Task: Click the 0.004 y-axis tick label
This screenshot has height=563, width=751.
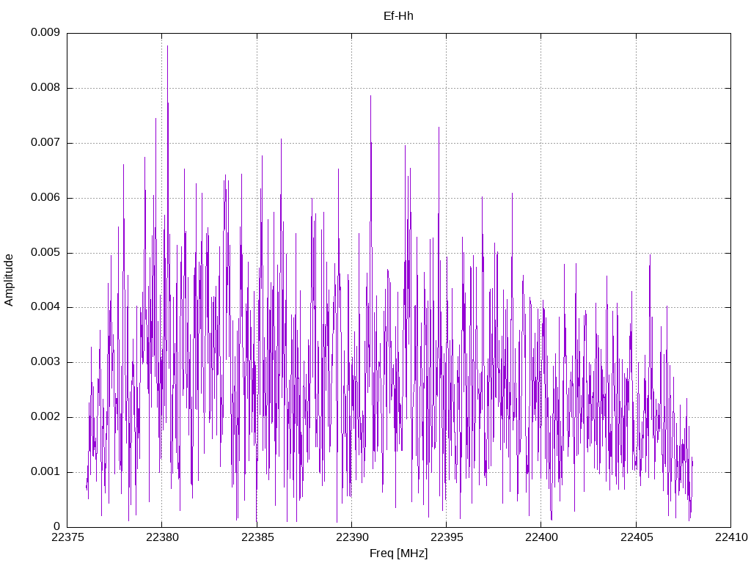Action: [x=45, y=307]
